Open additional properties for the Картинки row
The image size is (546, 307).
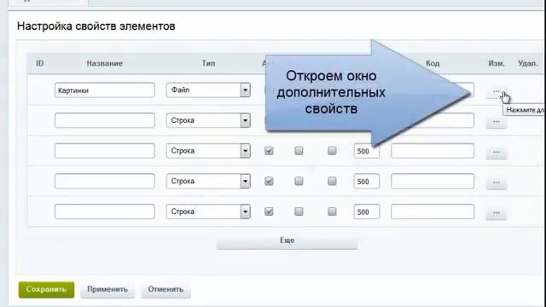[x=497, y=91]
